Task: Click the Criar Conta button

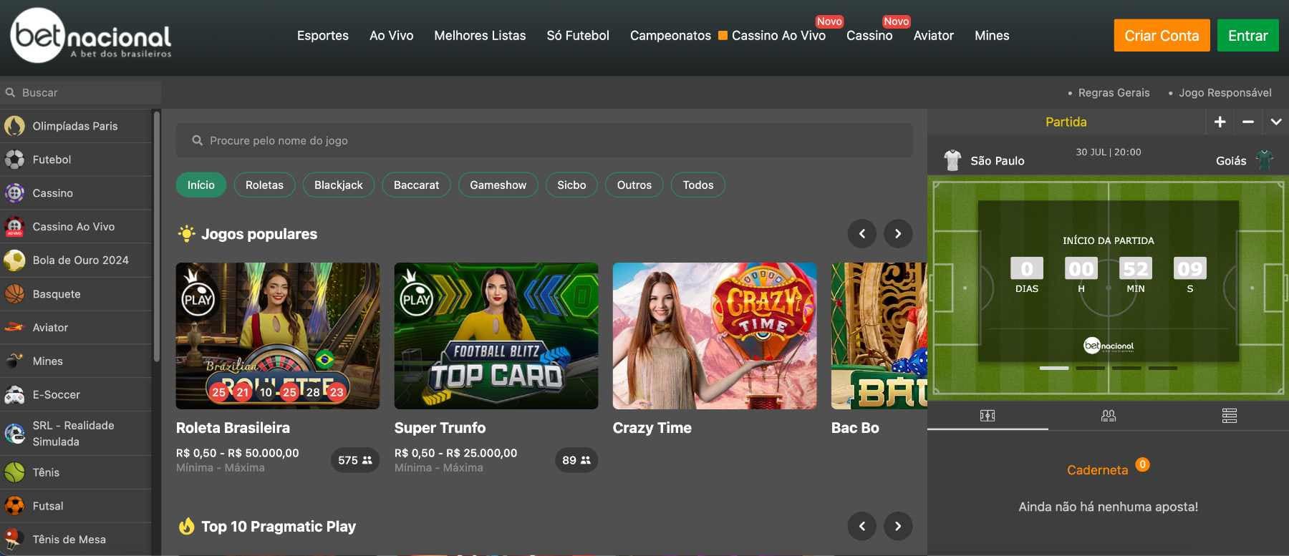Action: coord(1162,35)
